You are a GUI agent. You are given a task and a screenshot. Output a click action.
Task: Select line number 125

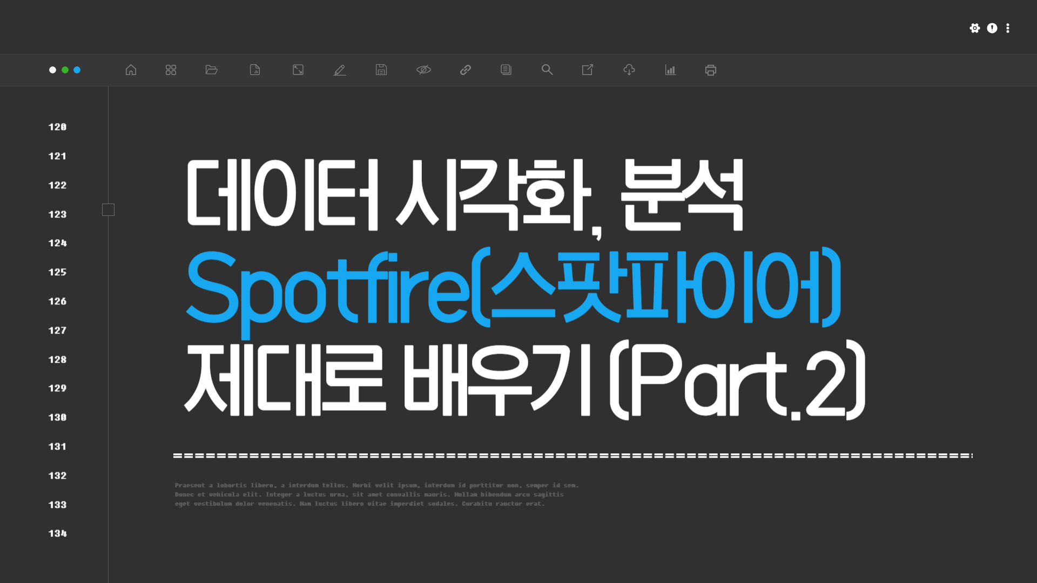[x=58, y=272]
